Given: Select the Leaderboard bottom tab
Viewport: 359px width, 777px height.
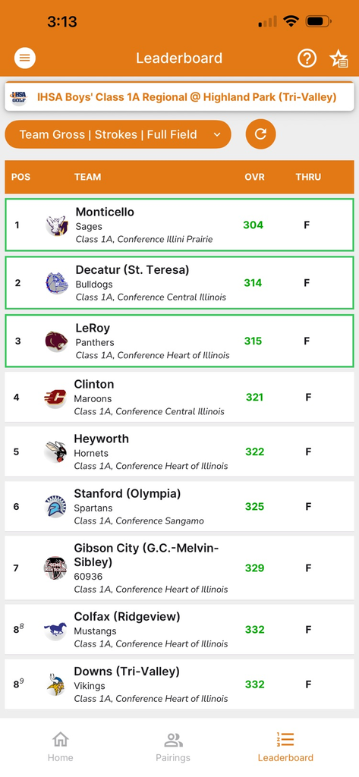Looking at the screenshot, I should (285, 747).
